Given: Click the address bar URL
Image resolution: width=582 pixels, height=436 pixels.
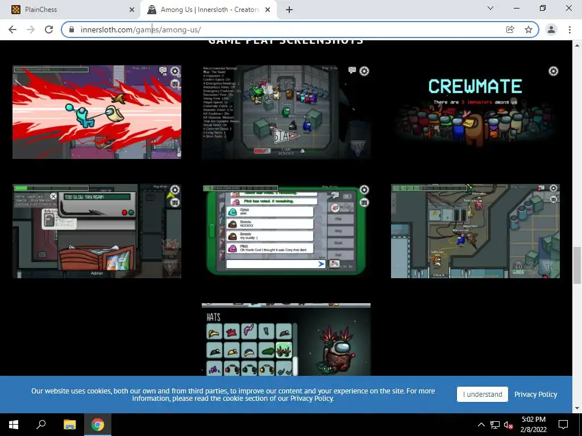Looking at the screenshot, I should (x=141, y=30).
